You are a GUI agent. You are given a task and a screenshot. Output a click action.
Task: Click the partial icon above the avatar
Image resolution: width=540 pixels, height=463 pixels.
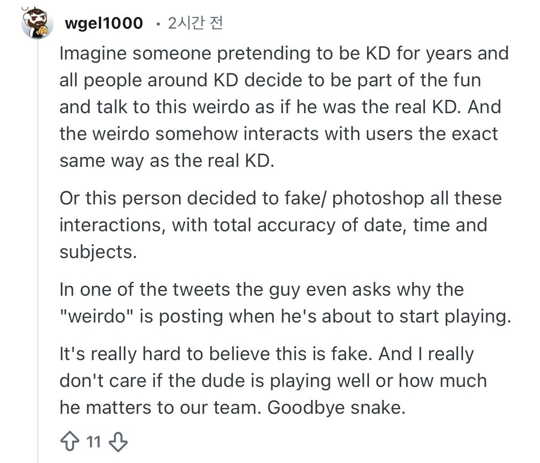[x=26, y=7]
